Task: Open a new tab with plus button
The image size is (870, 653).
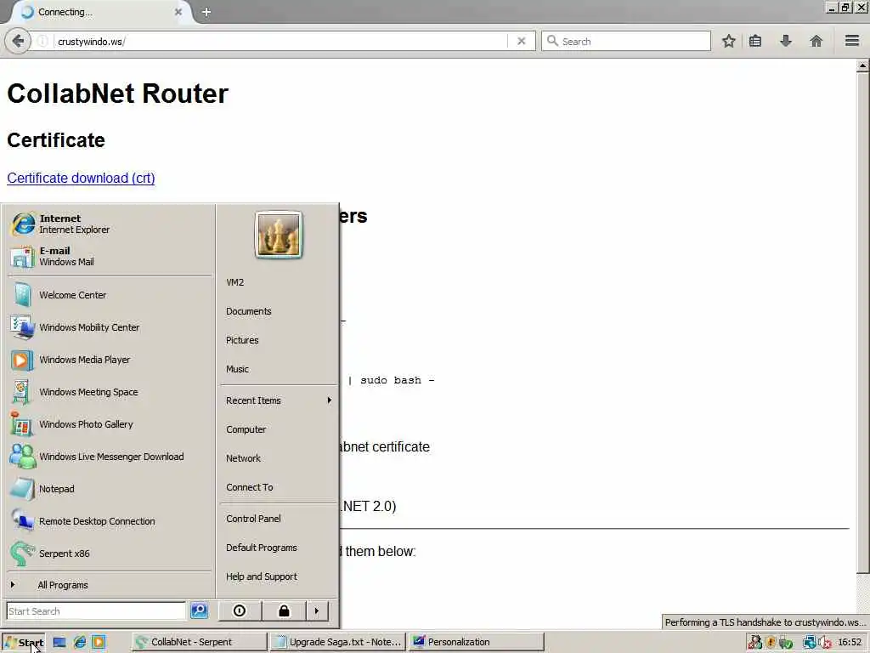Action: click(x=206, y=12)
